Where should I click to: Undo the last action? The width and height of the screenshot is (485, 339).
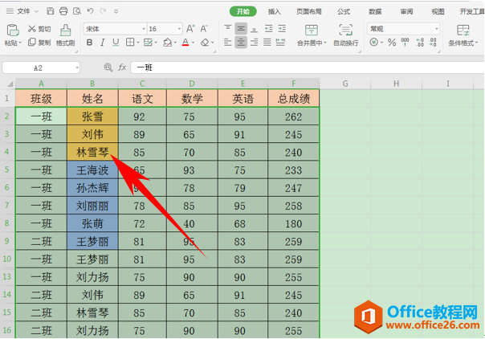coord(90,11)
